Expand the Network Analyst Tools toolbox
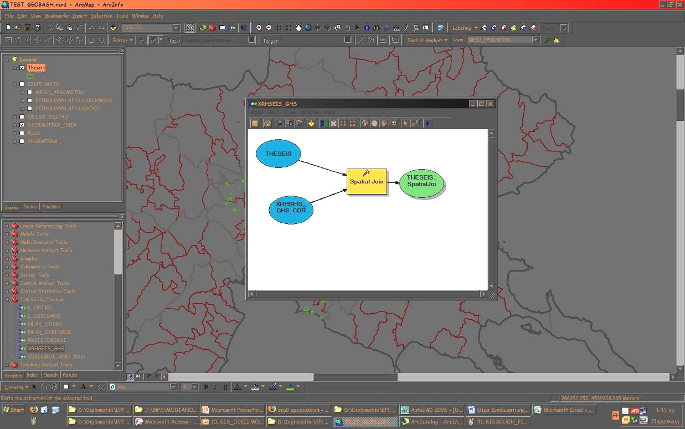Screen dimensions: 685x429 pyautogui.click(x=7, y=251)
